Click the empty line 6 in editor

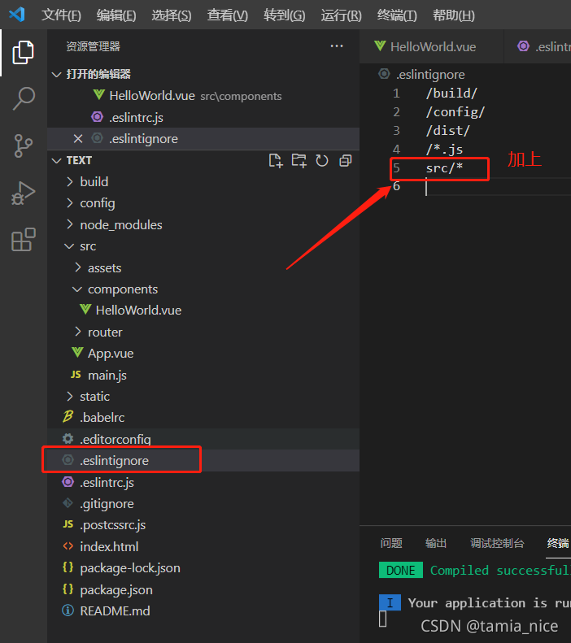pos(499,187)
